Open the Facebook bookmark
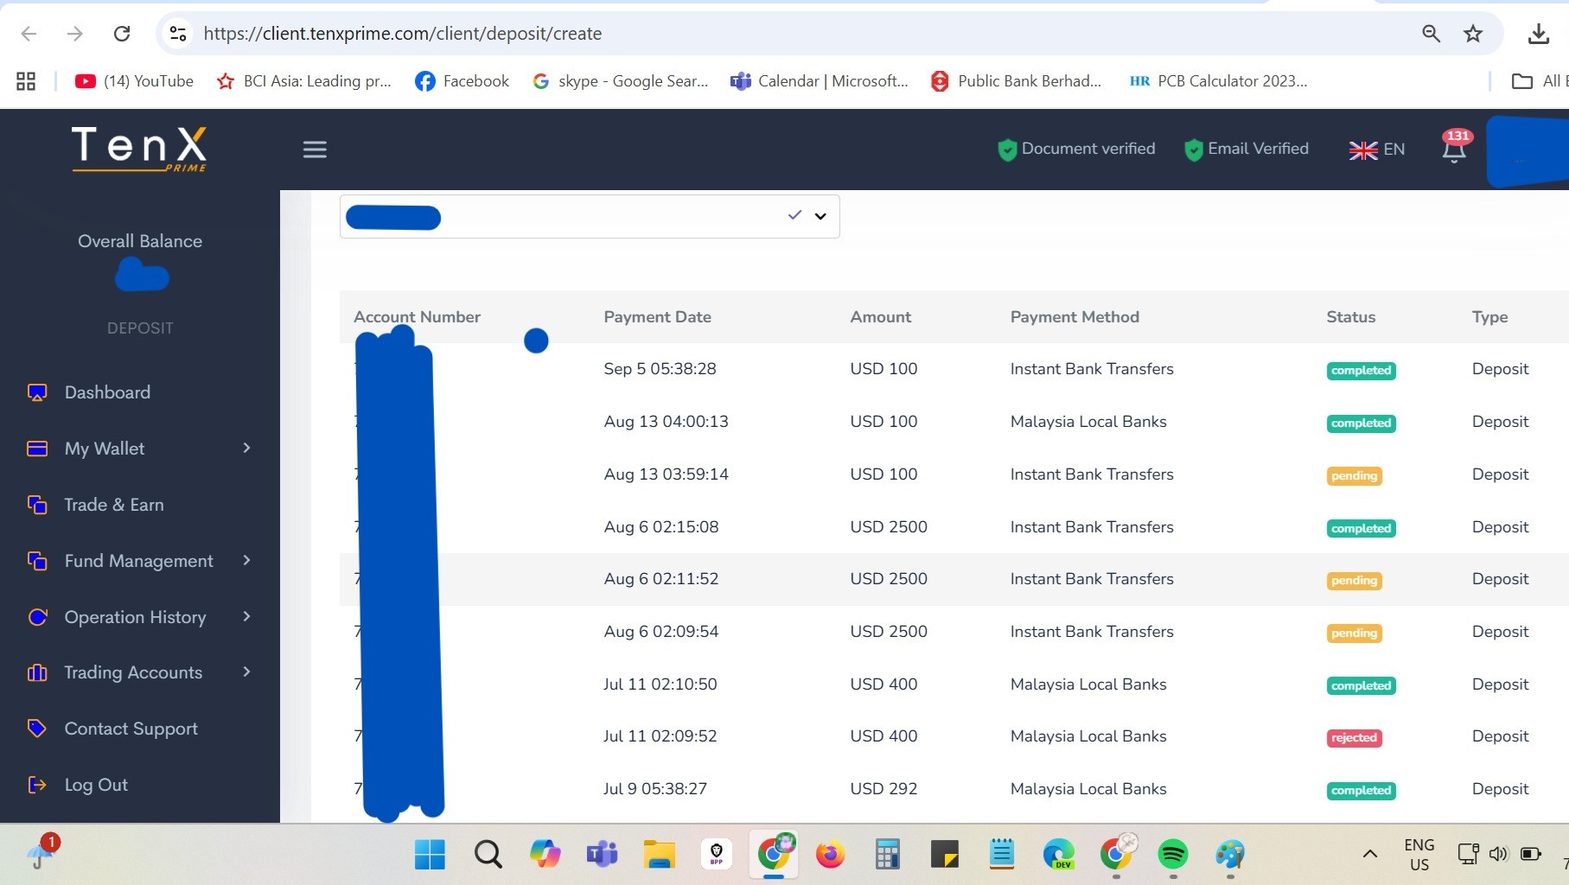 click(x=462, y=81)
